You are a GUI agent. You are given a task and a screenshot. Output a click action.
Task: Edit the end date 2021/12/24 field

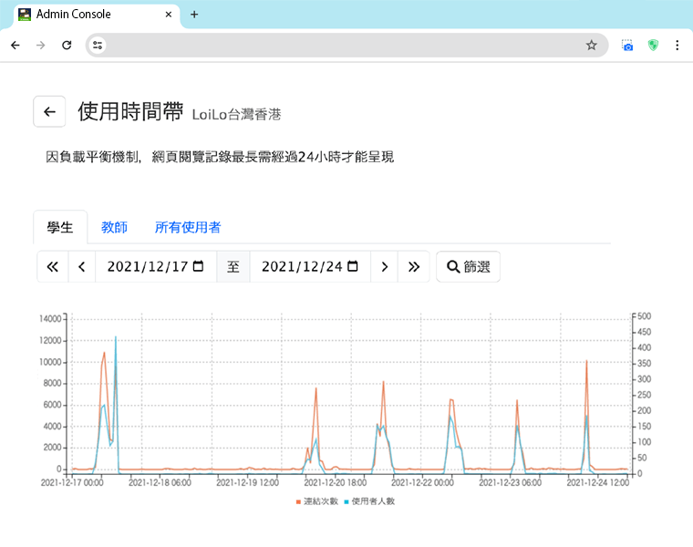coord(310,266)
